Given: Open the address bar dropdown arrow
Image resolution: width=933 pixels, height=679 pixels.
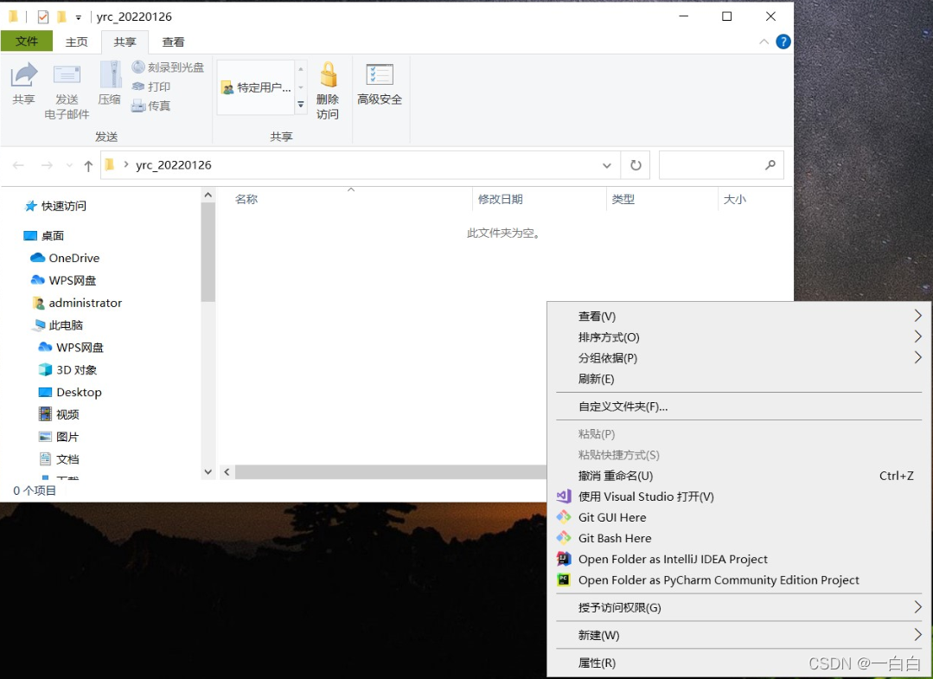Looking at the screenshot, I should tap(606, 164).
